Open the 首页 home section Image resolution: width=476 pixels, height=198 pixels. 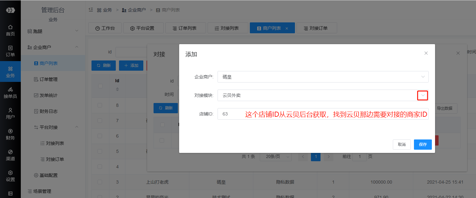(10, 30)
